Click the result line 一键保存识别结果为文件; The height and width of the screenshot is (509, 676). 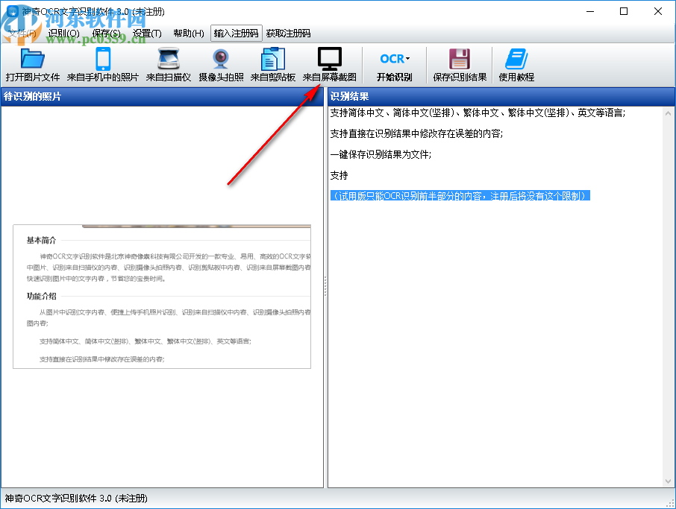tap(381, 154)
